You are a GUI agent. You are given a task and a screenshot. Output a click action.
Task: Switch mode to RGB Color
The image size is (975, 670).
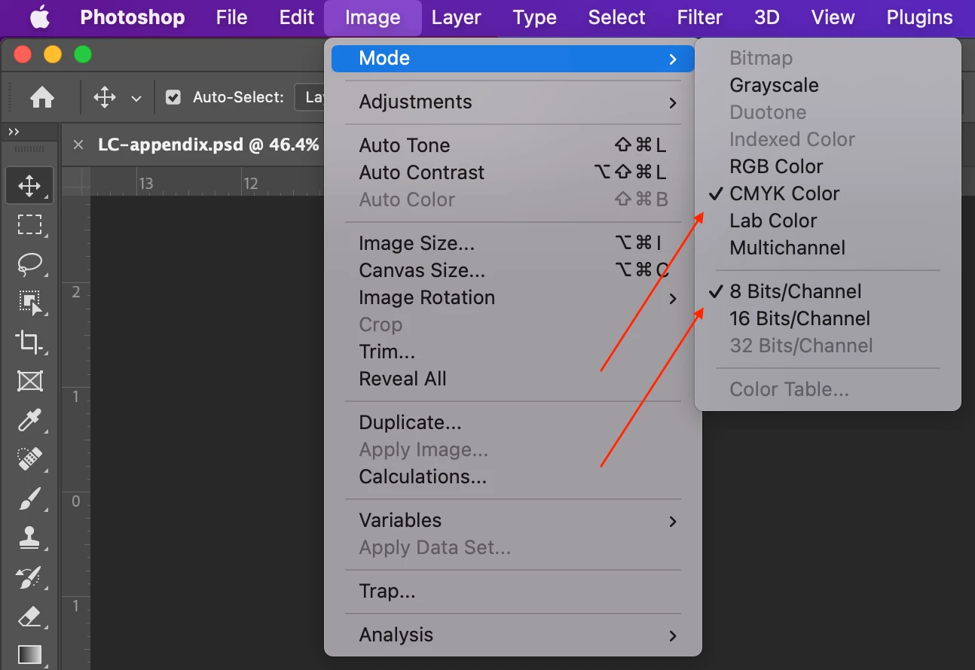click(x=776, y=166)
